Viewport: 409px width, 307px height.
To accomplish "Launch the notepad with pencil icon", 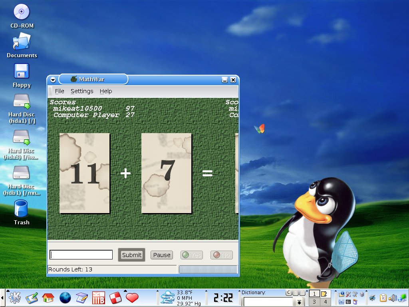I will click(81, 298).
